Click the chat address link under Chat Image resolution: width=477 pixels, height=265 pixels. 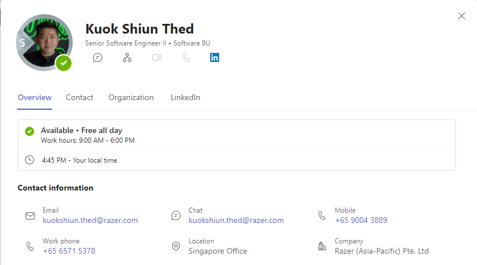pos(236,220)
